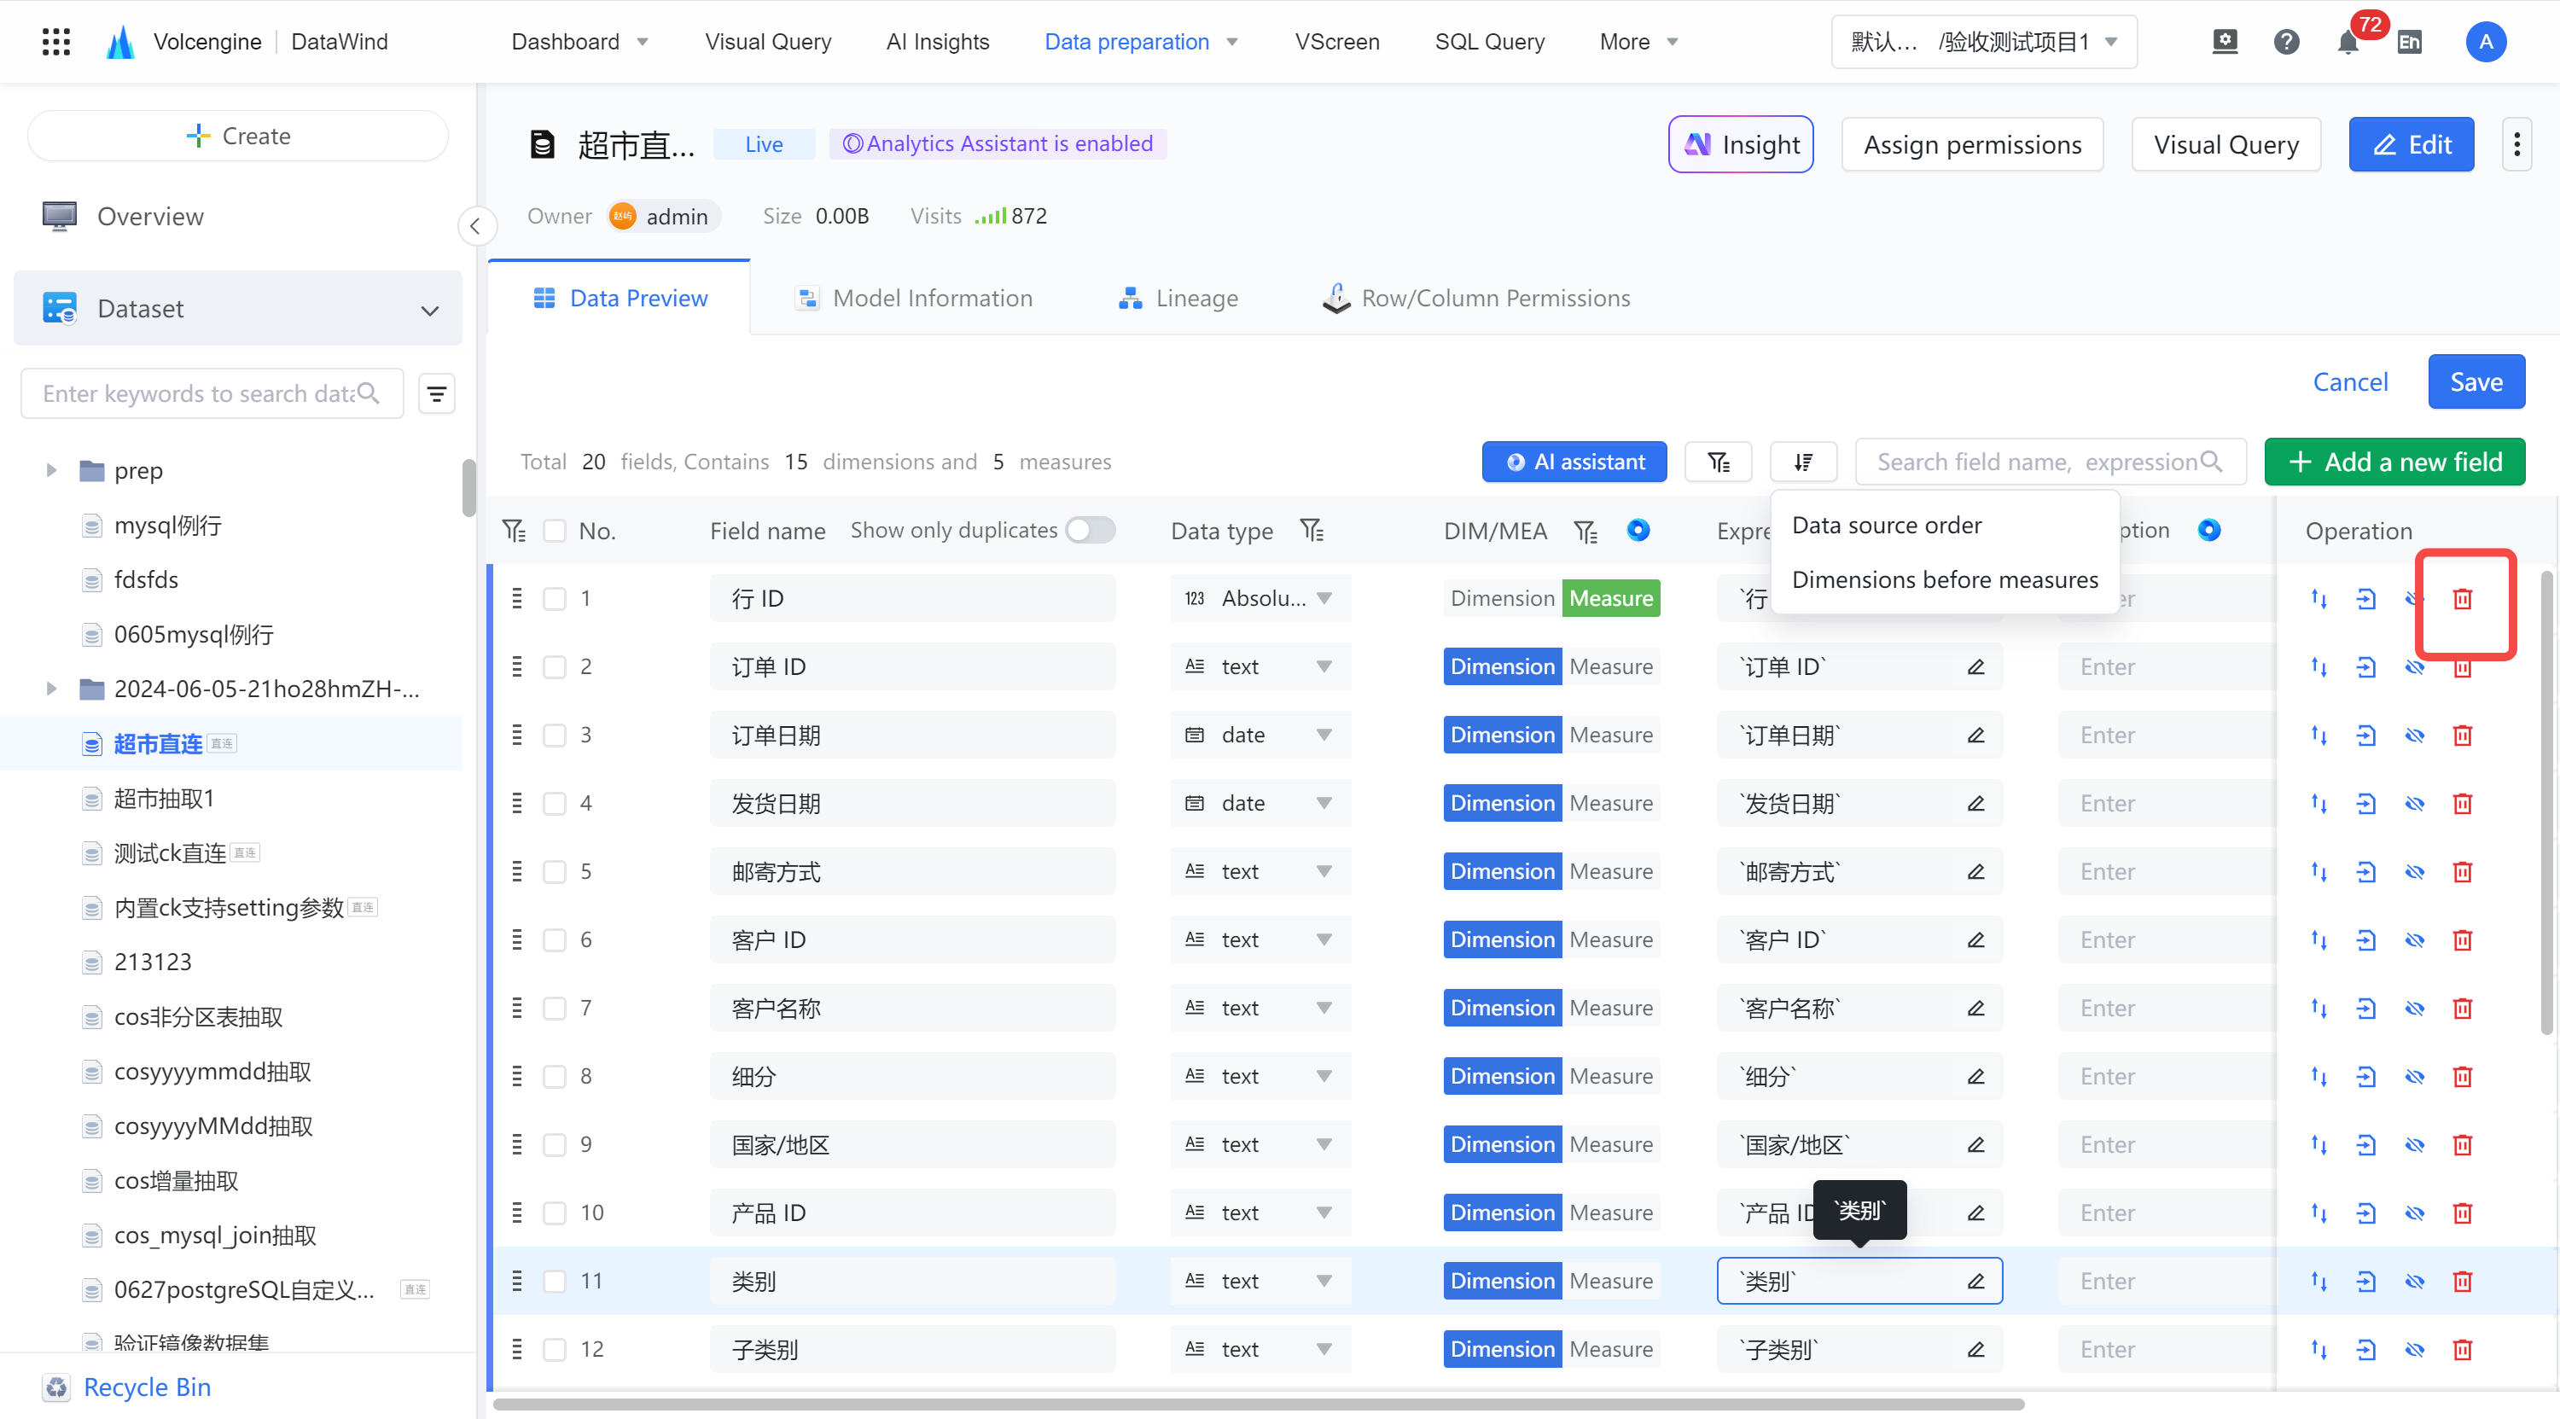
Task: Click the sidebar vertical scrollbar thumb
Action: 469,488
